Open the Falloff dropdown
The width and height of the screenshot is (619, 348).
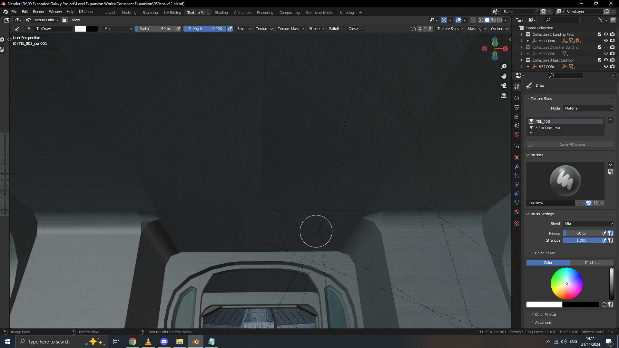point(336,29)
